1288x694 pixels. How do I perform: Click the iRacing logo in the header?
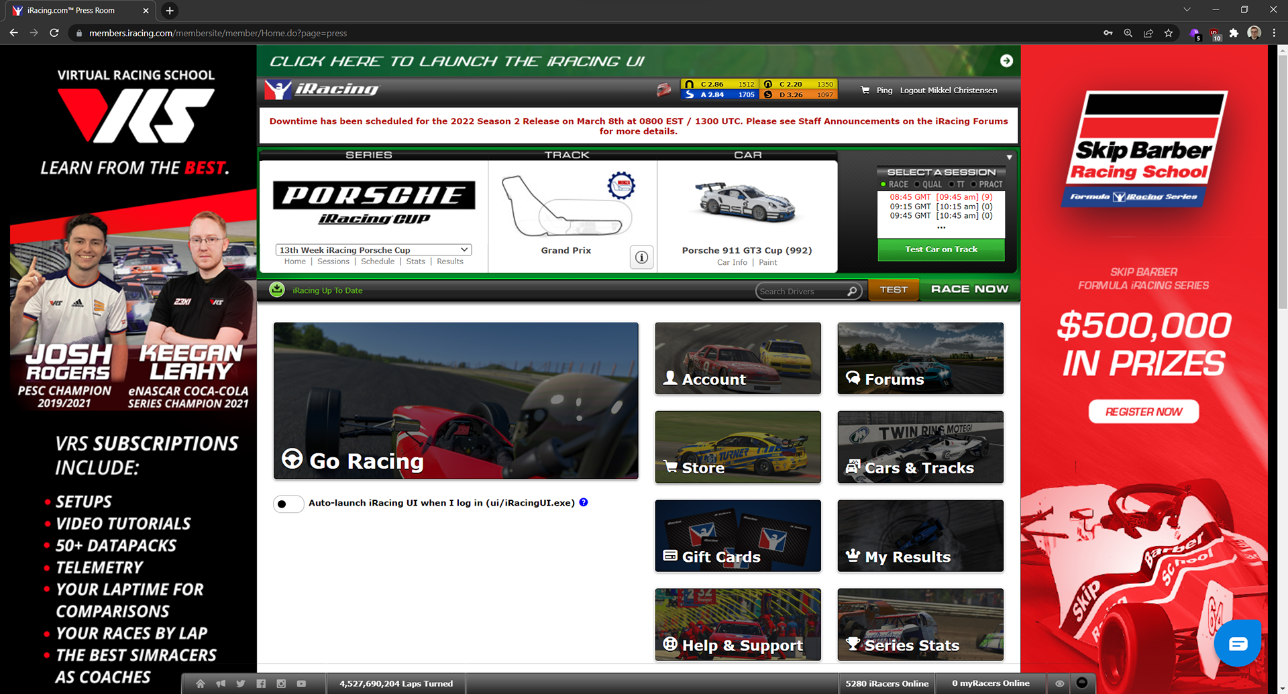click(321, 89)
